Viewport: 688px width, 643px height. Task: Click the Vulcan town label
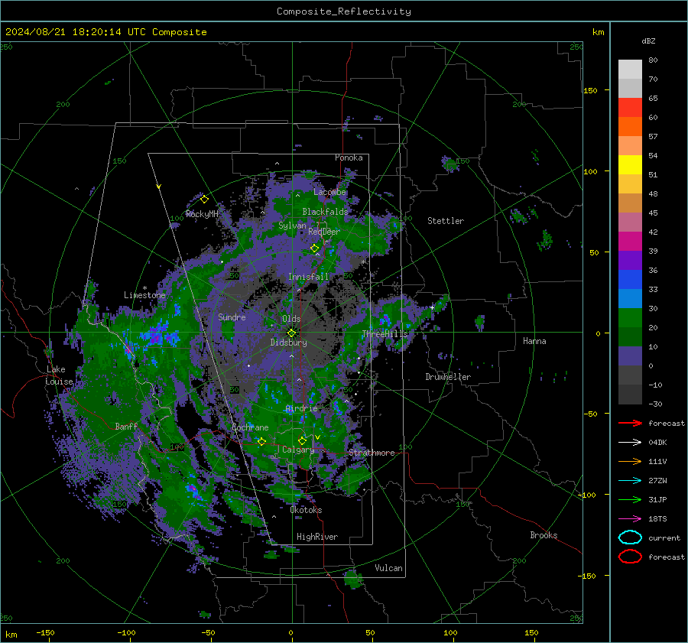tap(389, 568)
